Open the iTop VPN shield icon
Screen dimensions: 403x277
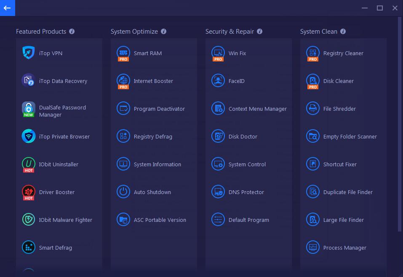click(x=29, y=53)
